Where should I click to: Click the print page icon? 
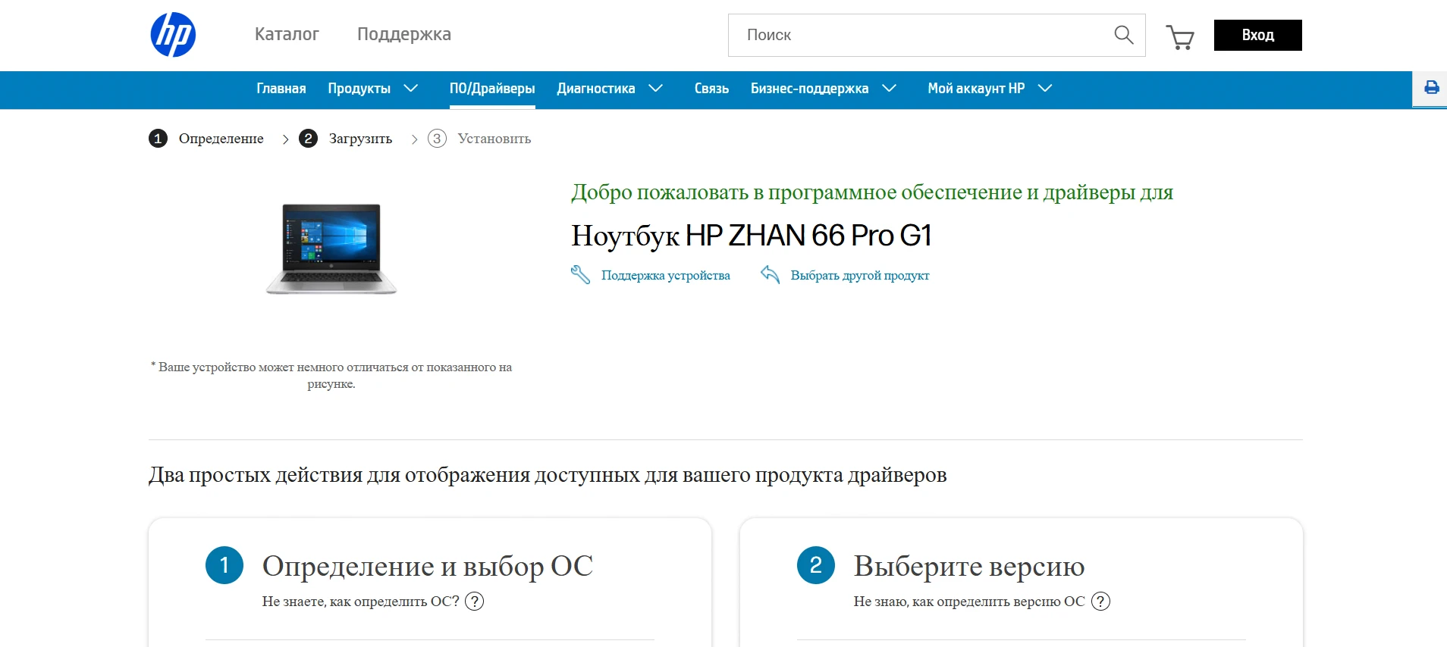[1431, 88]
